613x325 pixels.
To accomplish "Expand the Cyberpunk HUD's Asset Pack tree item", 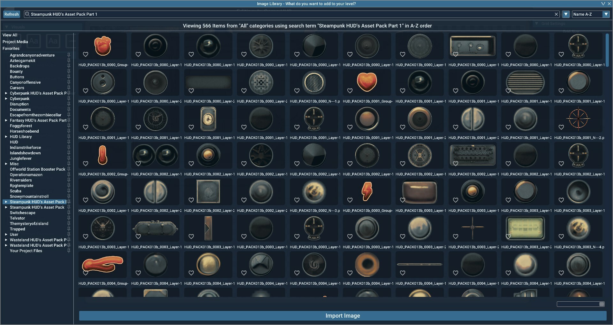I will click(x=6, y=93).
